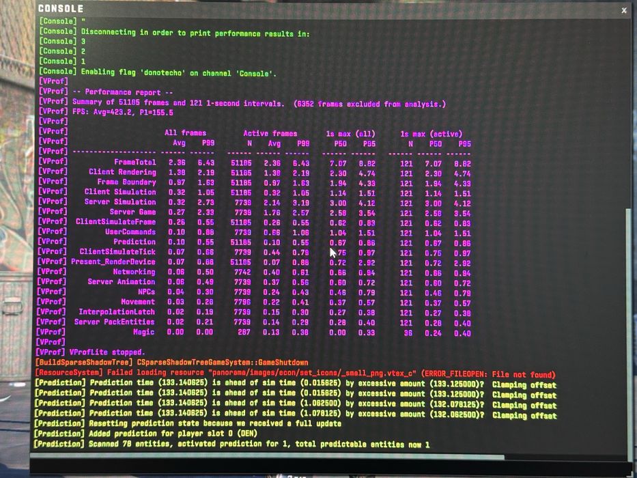Image resolution: width=637 pixels, height=478 pixels.
Task: Select the "Enabling flag 'donotecho'" line
Action: [x=158, y=72]
